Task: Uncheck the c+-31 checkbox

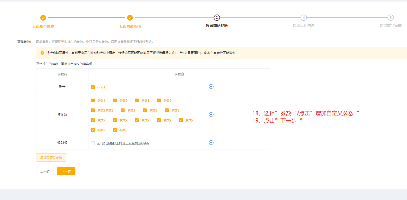Action: 93,87
